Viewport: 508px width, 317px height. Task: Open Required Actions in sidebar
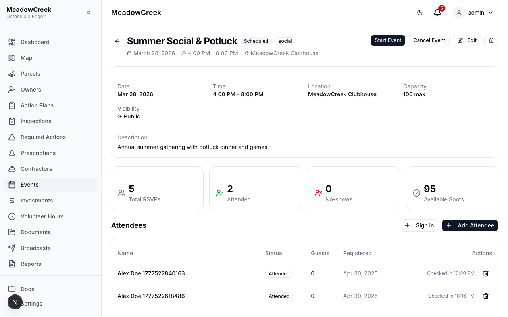(x=50, y=137)
